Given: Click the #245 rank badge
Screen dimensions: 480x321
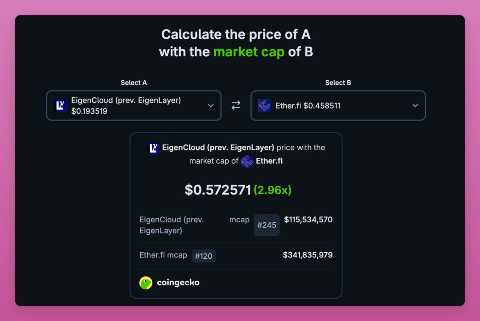Looking at the screenshot, I should point(267,225).
